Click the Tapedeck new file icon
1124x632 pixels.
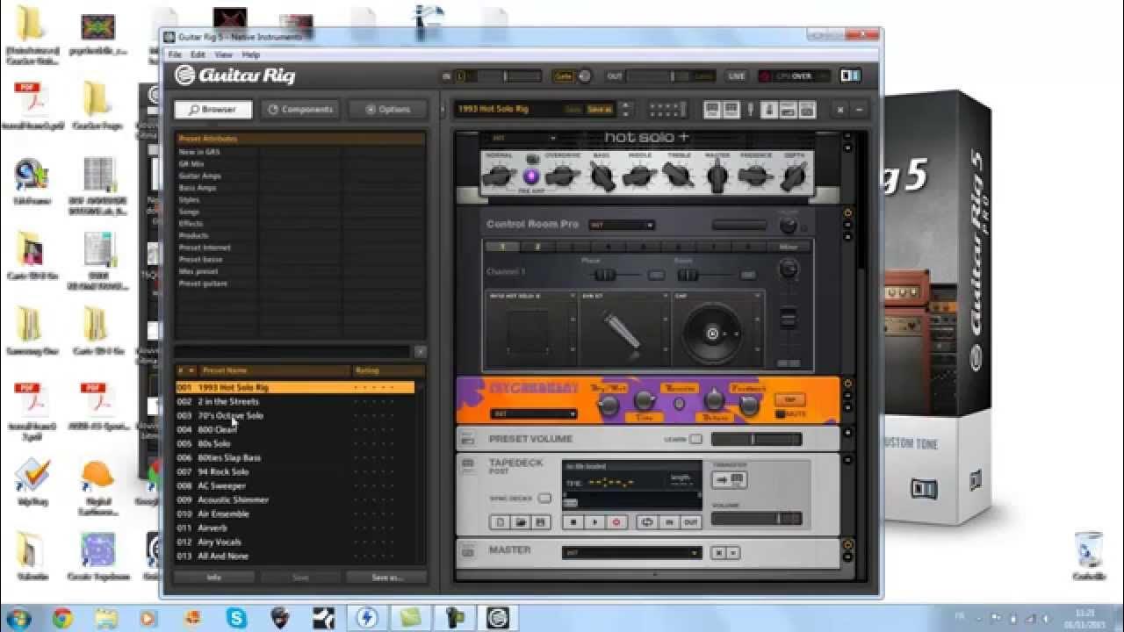click(x=501, y=522)
